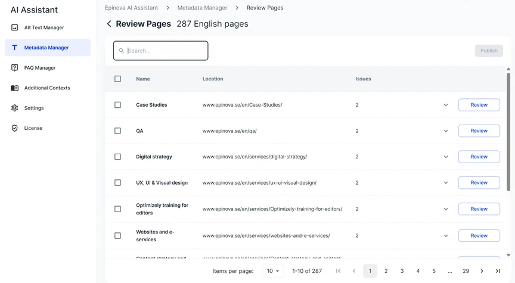The height and width of the screenshot is (283, 515).
Task: Go to page 29
Action: [466, 271]
